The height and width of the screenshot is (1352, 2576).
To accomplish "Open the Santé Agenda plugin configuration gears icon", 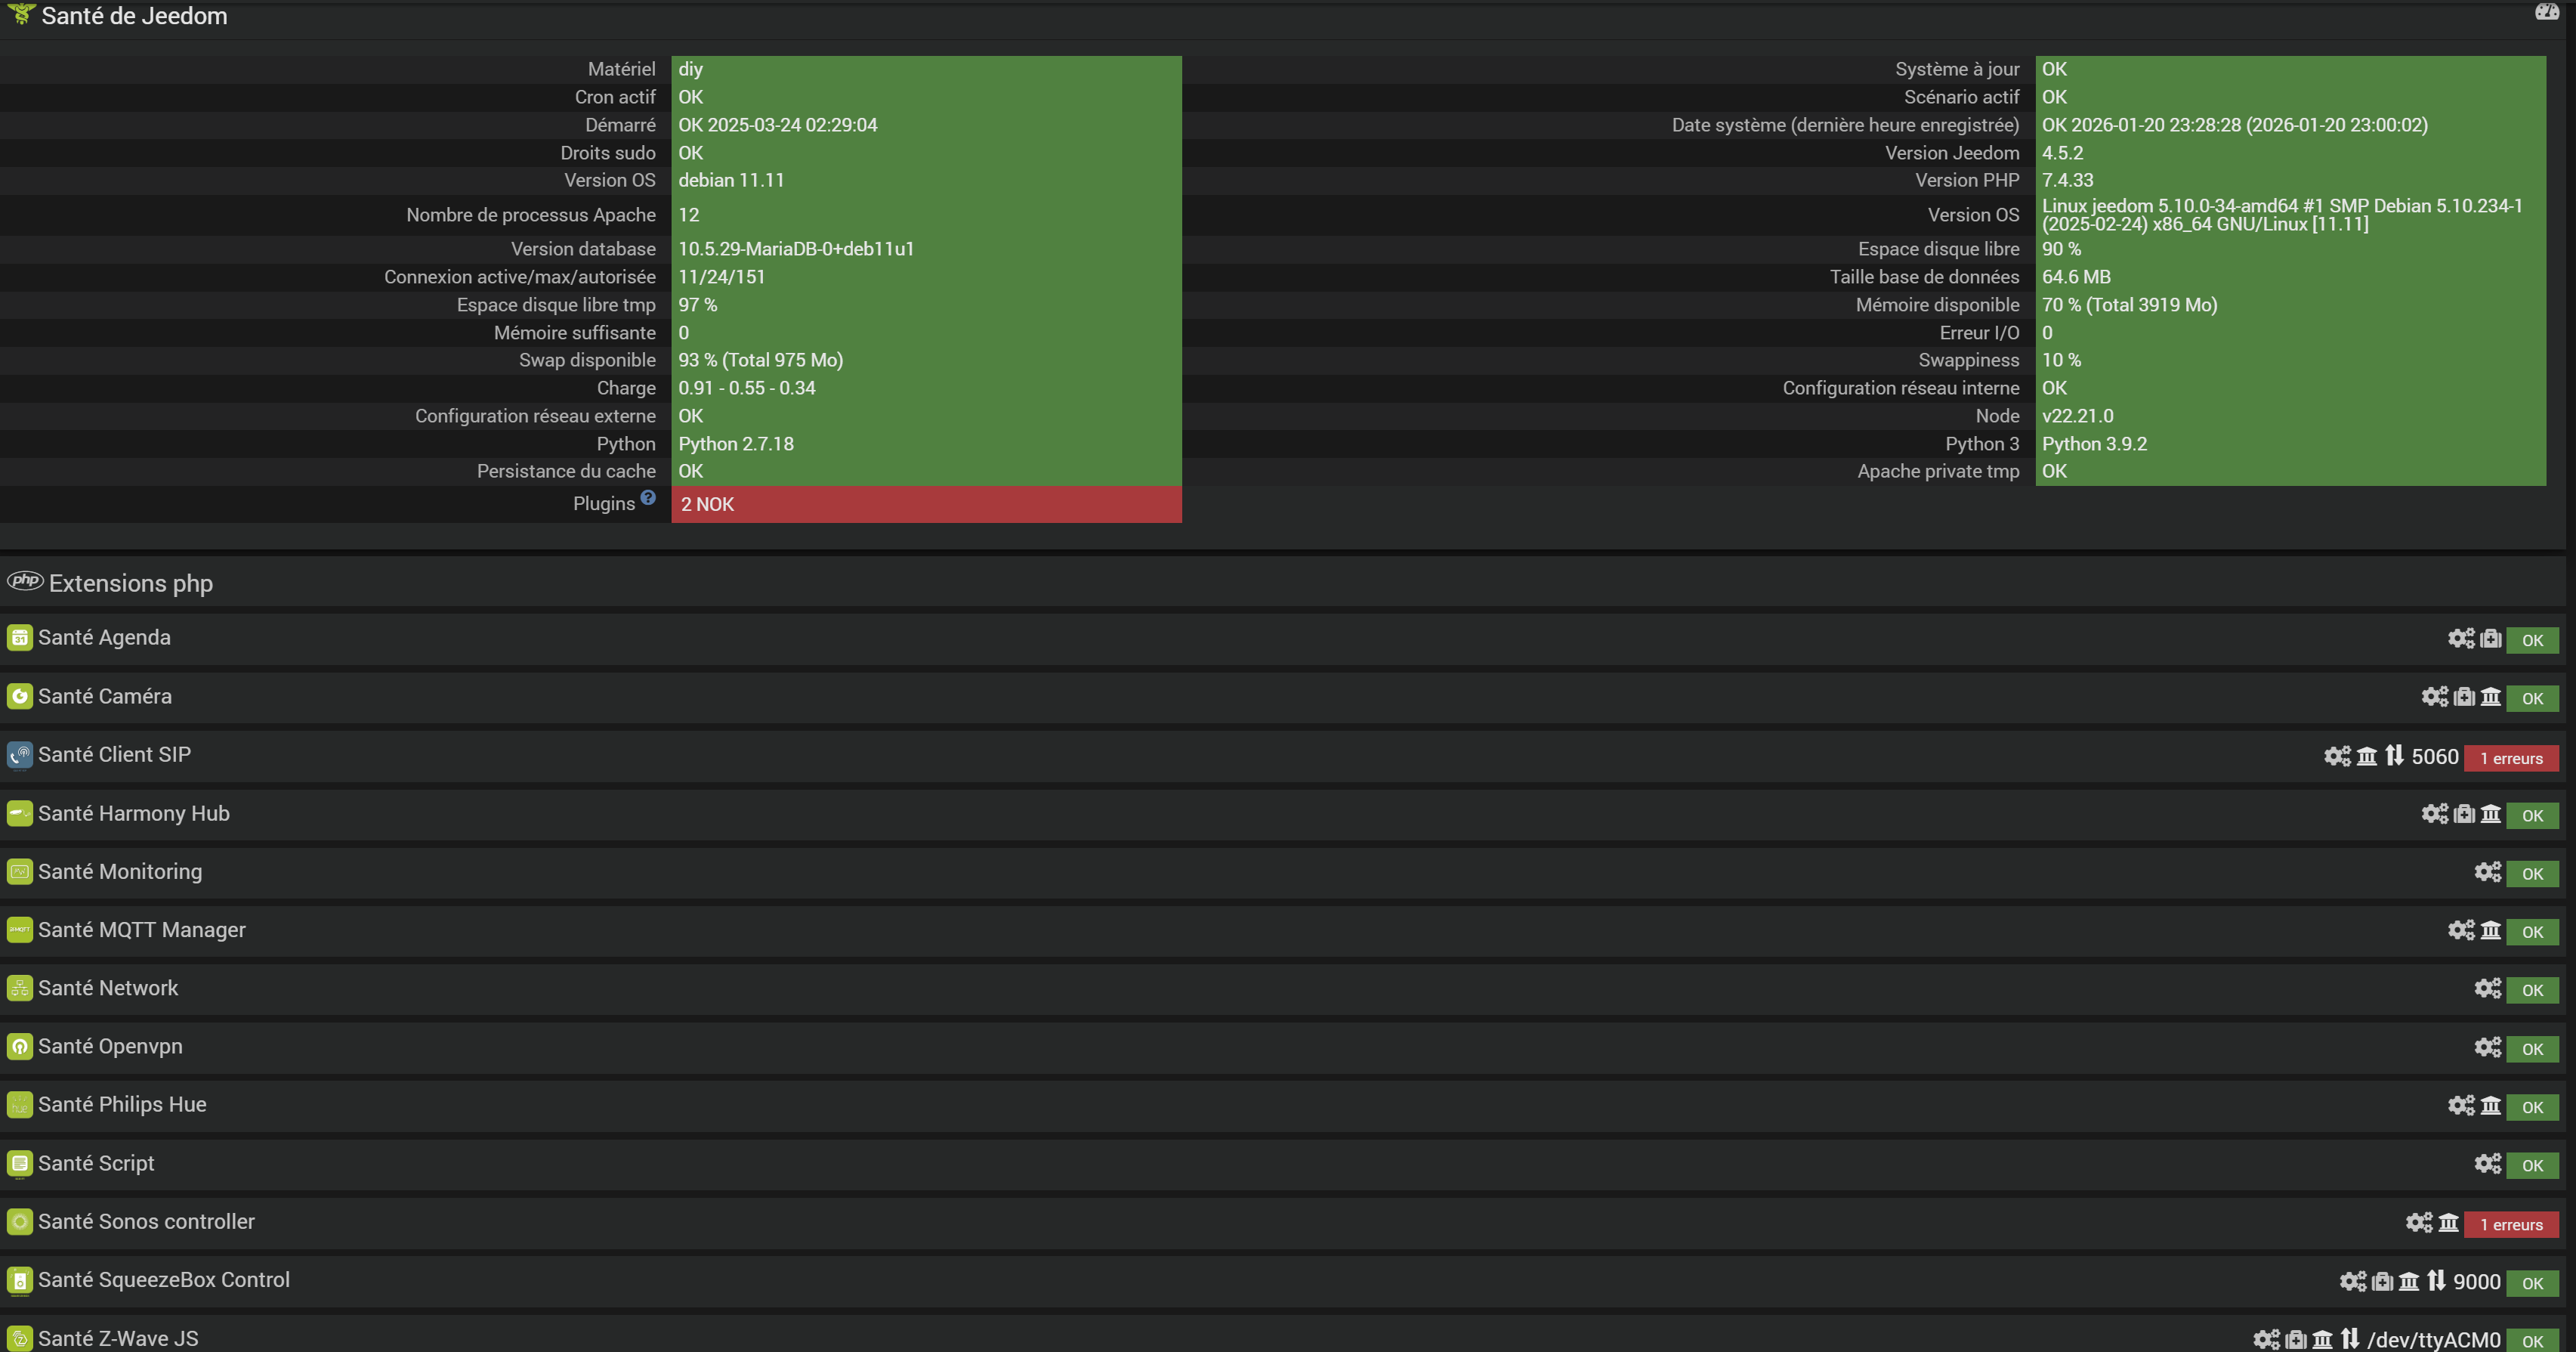I will tap(2460, 639).
